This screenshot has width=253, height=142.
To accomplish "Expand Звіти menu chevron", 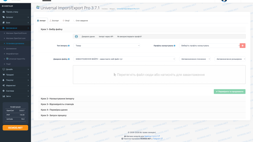I will click(x=28, y=96).
